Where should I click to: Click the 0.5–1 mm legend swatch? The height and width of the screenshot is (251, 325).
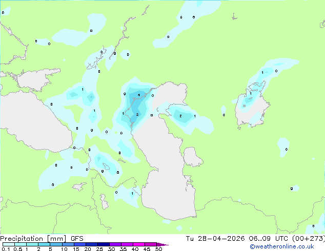pyautogui.click(x=21, y=244)
